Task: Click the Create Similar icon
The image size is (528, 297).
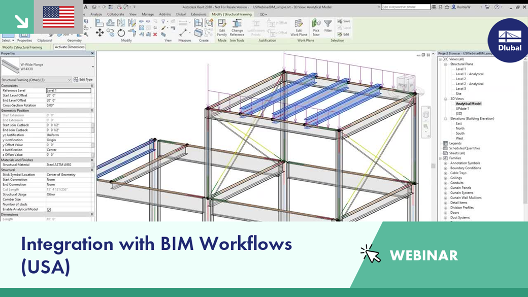Action: (x=198, y=32)
